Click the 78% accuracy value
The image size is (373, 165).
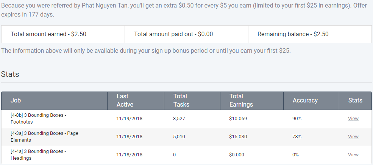297,137
